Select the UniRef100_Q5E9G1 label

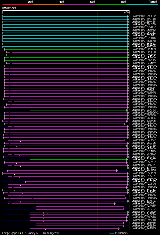pos(143,90)
